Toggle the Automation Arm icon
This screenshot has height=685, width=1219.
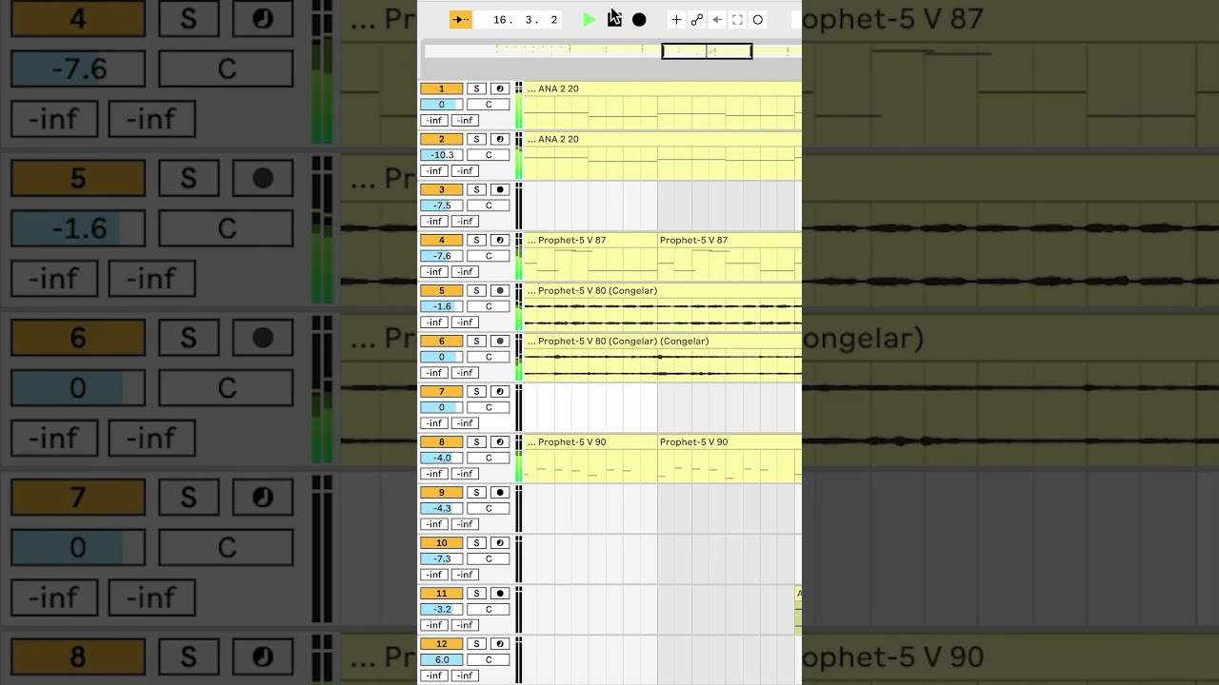(x=697, y=20)
